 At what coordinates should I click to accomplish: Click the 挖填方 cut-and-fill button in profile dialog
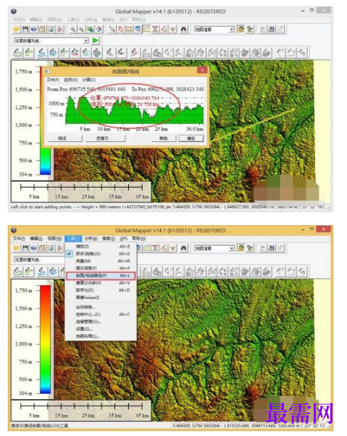pos(105,138)
